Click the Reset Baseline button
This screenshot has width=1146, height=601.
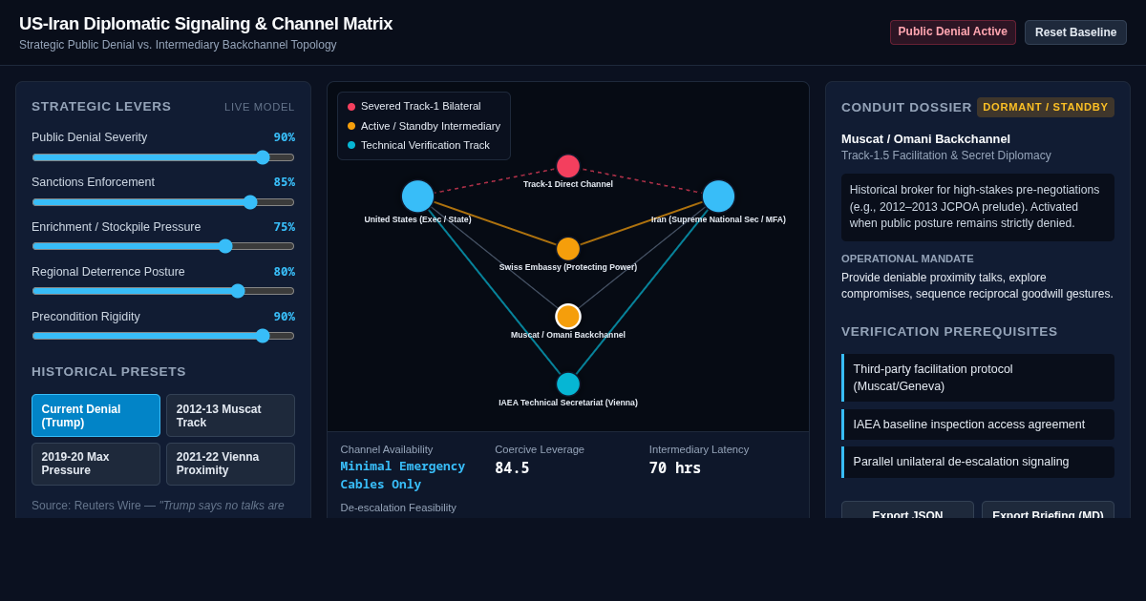(1075, 32)
